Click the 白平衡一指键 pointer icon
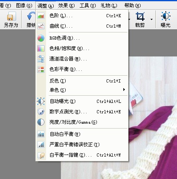 point(41,155)
